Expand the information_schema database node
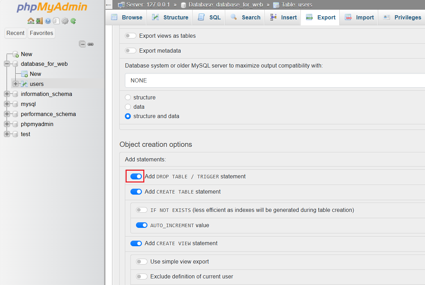Viewport: 425px width, 285px height. [x=7, y=94]
